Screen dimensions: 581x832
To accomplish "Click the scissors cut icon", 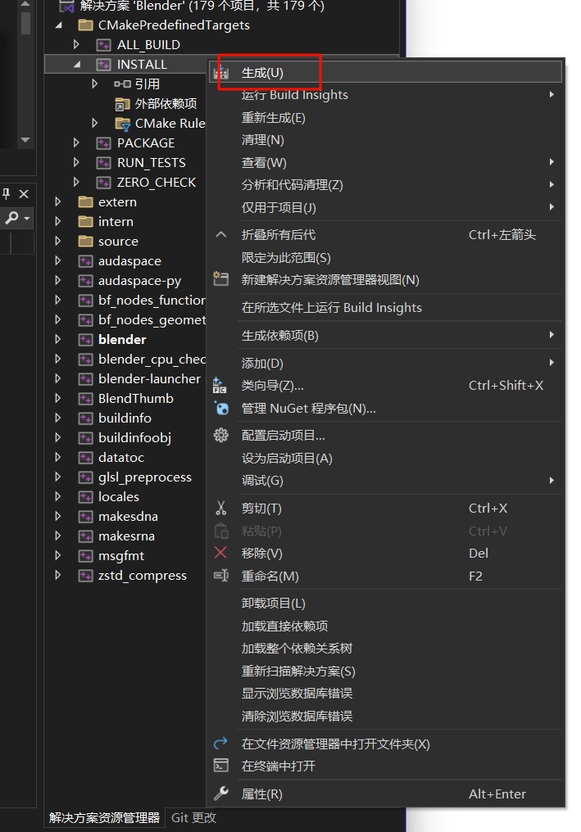I will click(x=221, y=509).
